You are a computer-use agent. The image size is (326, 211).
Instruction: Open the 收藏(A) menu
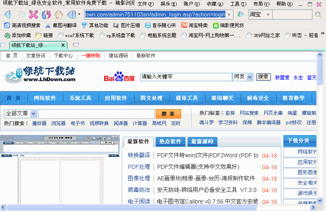tap(215, 4)
